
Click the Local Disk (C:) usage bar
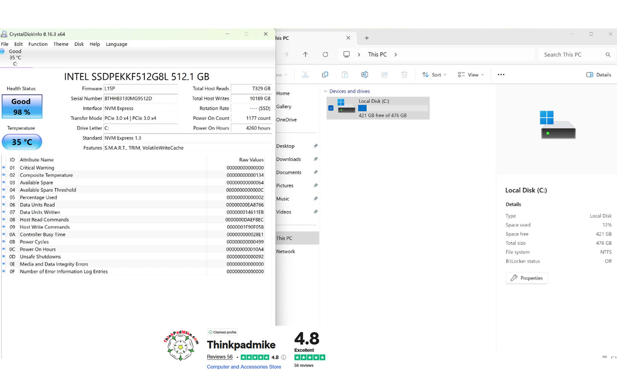point(393,108)
